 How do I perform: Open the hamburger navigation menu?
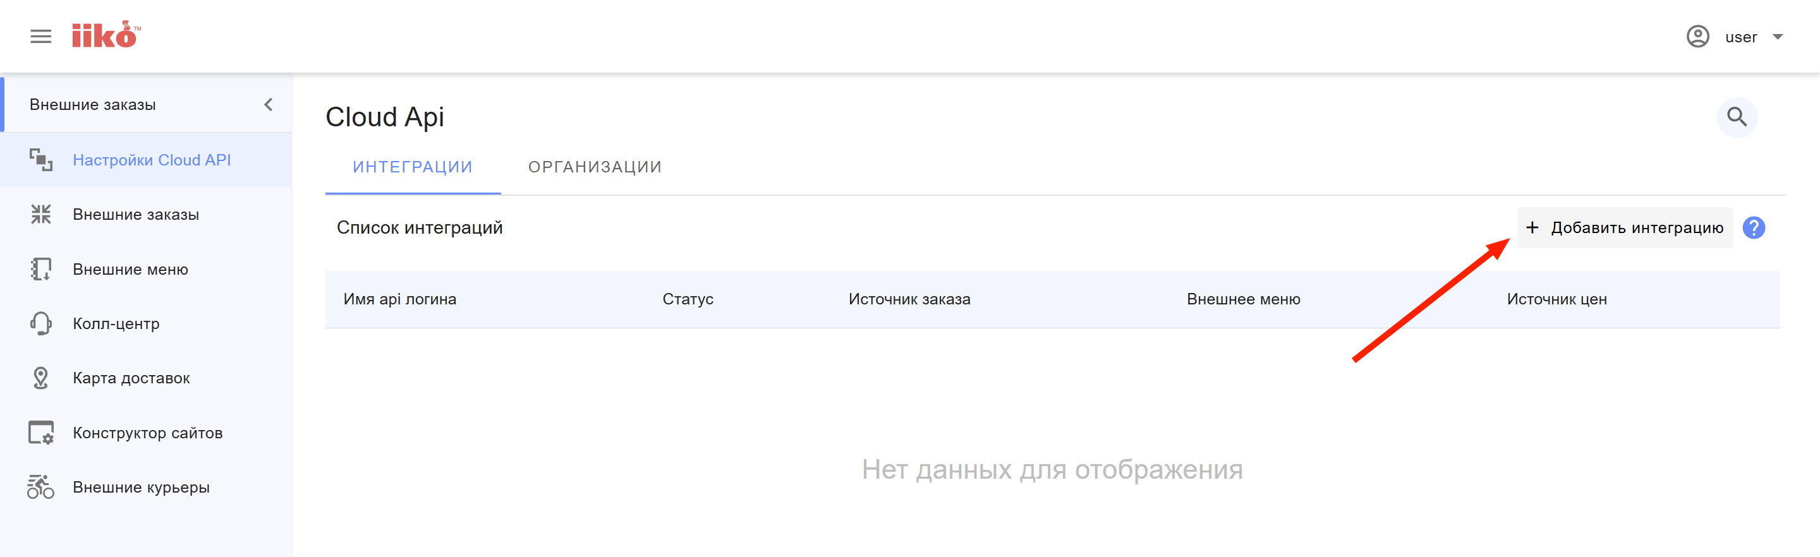41,37
